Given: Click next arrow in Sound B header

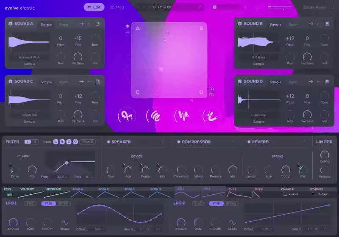Looking at the screenshot, I should point(311,24).
